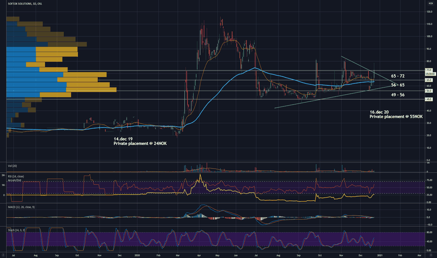
Task: Select the MACD (12, 26, close, 9) label
Action: click(21, 207)
